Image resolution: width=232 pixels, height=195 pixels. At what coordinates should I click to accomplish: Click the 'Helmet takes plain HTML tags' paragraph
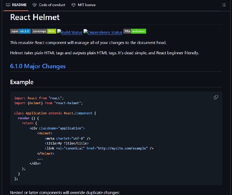tap(104, 53)
